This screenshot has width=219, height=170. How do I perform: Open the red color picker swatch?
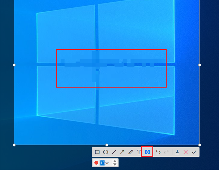(96, 163)
